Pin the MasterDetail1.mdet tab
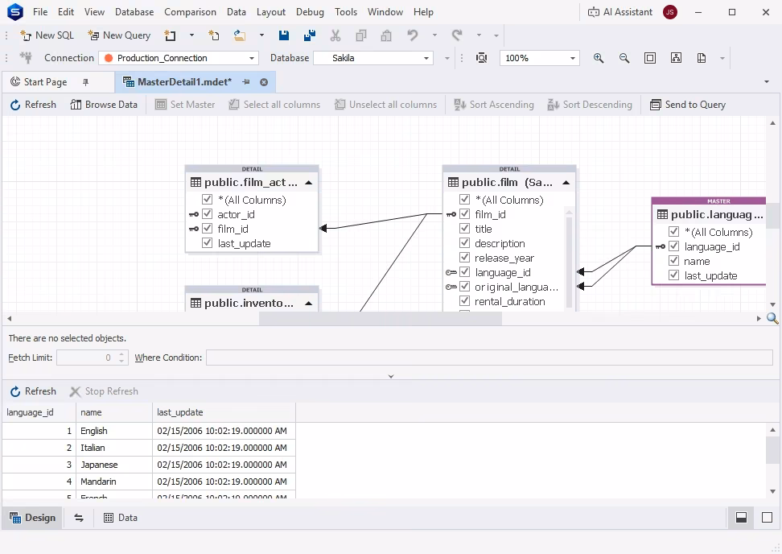Viewport: 782px width, 554px height. (x=246, y=82)
